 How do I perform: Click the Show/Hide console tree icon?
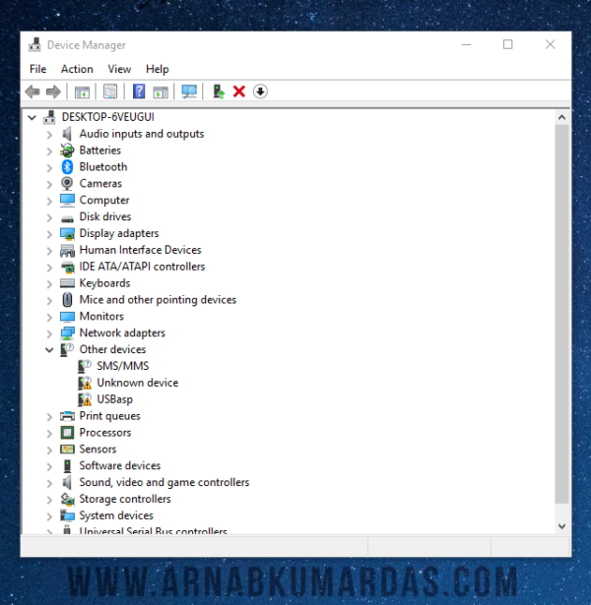tap(83, 91)
